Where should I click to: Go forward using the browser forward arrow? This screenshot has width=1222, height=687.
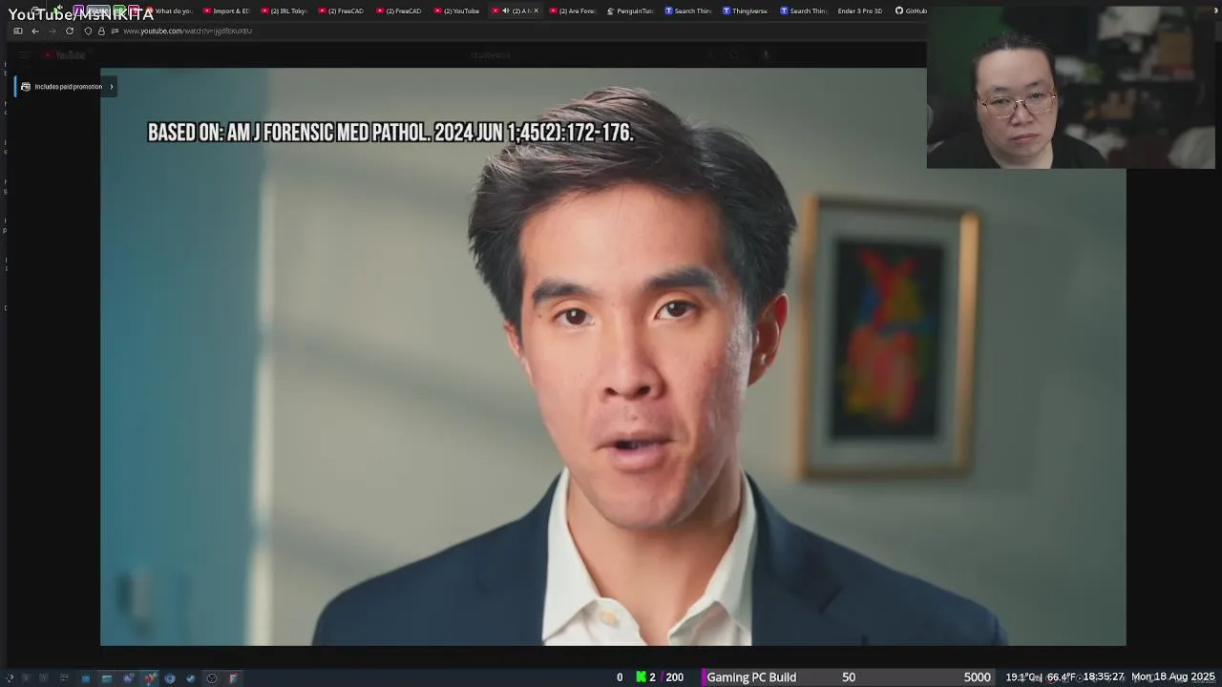tap(52, 31)
